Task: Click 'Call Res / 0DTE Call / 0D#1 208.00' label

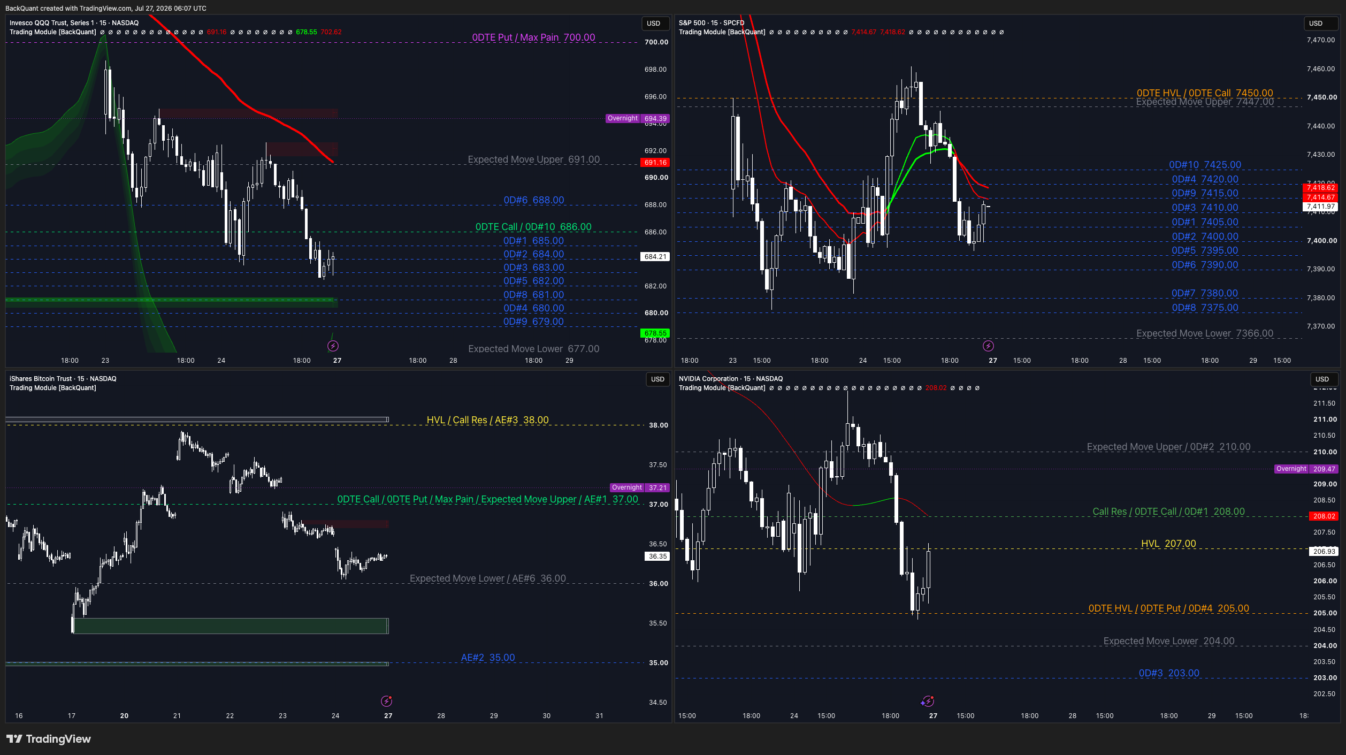Action: tap(1168, 512)
